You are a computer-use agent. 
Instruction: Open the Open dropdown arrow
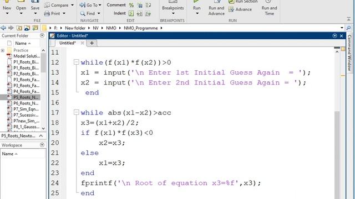click(21, 14)
